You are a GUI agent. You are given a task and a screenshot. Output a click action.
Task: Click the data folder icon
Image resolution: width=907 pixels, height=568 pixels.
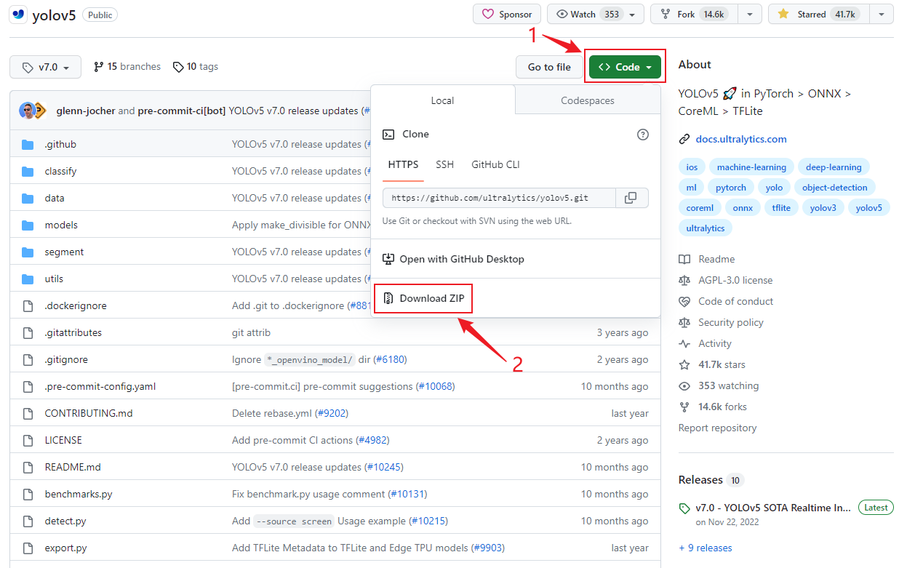coord(28,198)
